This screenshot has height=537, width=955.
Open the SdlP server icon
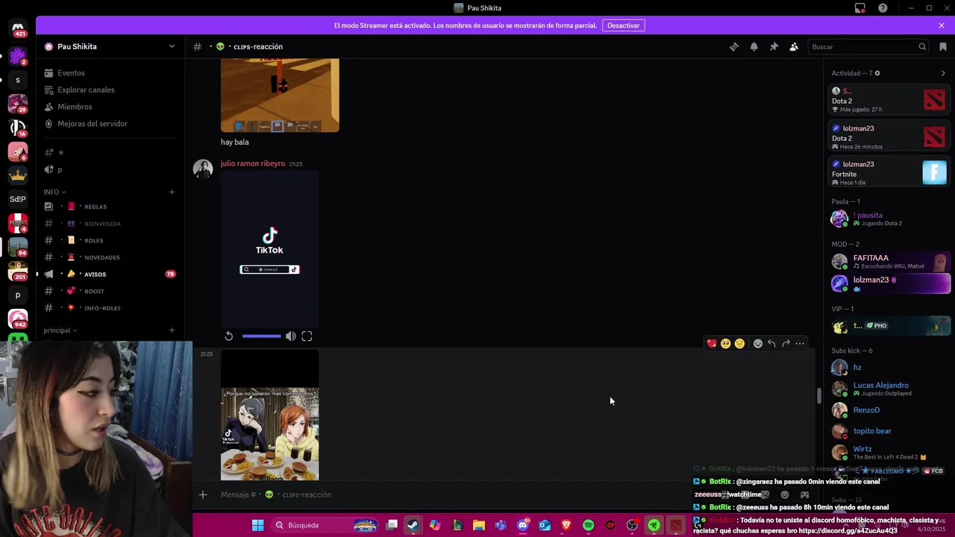(18, 199)
